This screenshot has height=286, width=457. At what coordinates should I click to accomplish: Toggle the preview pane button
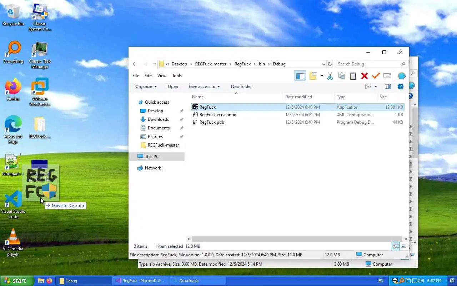tap(388, 87)
